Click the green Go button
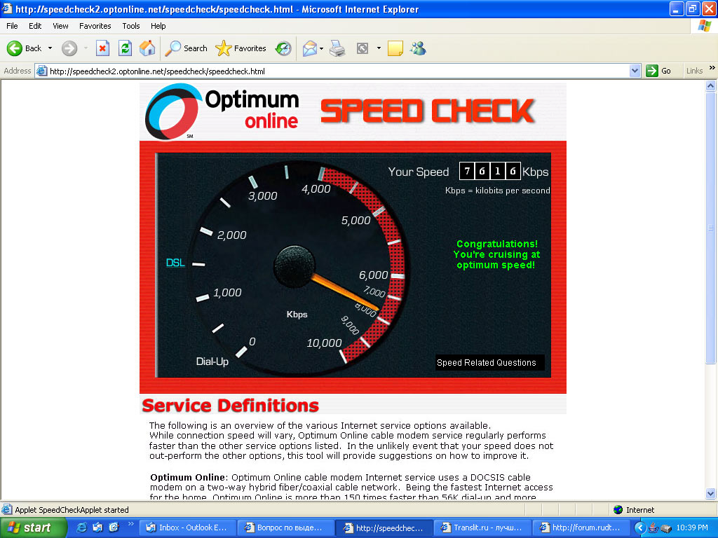Viewport: 718px width, 538px height. click(658, 71)
